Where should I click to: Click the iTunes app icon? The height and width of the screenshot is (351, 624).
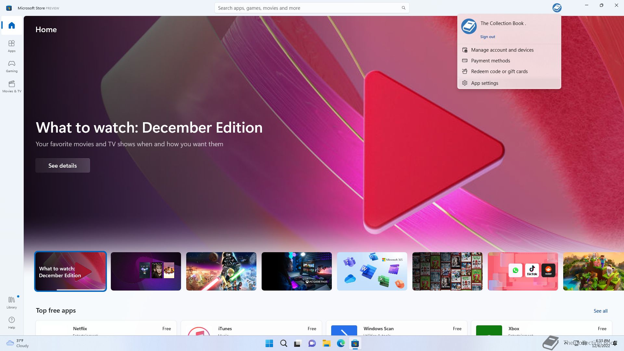(199, 331)
